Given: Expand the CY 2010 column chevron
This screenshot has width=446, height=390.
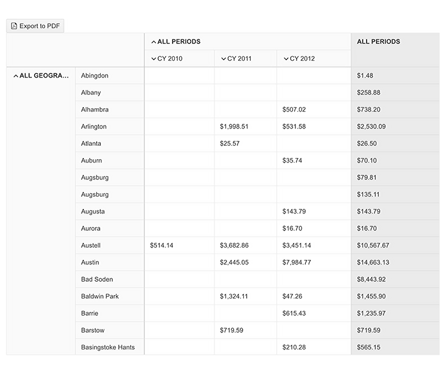Looking at the screenshot, I should point(153,59).
